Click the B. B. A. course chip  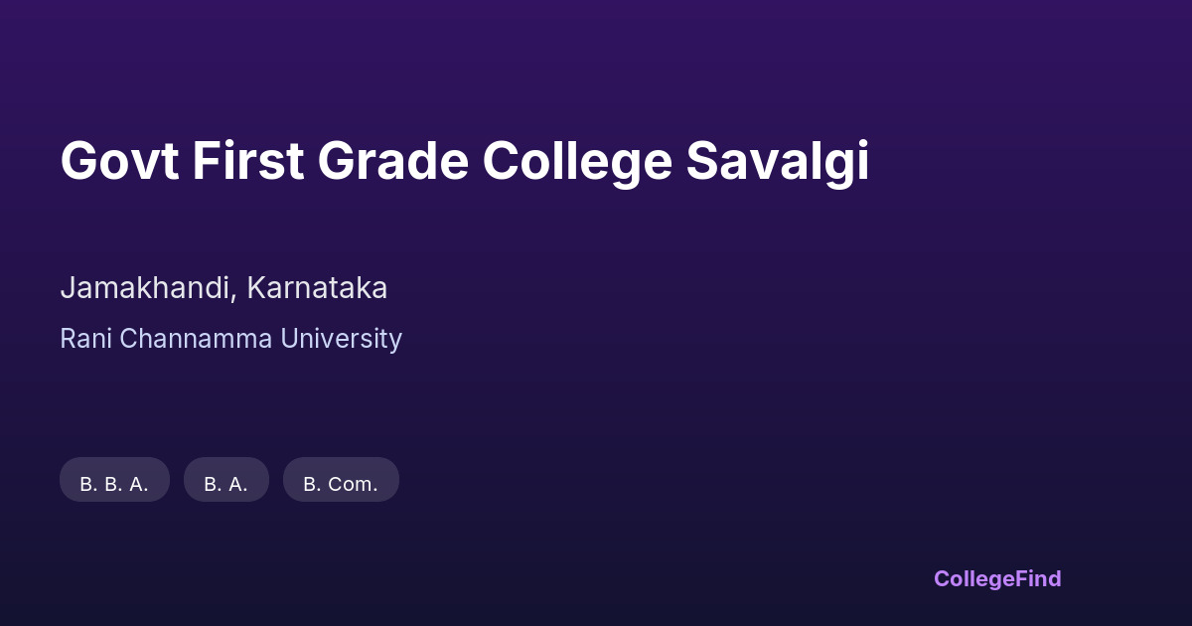[x=114, y=483]
